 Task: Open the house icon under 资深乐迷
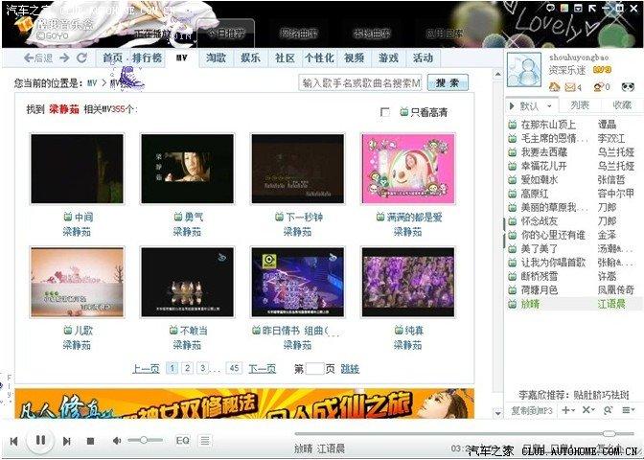click(555, 86)
